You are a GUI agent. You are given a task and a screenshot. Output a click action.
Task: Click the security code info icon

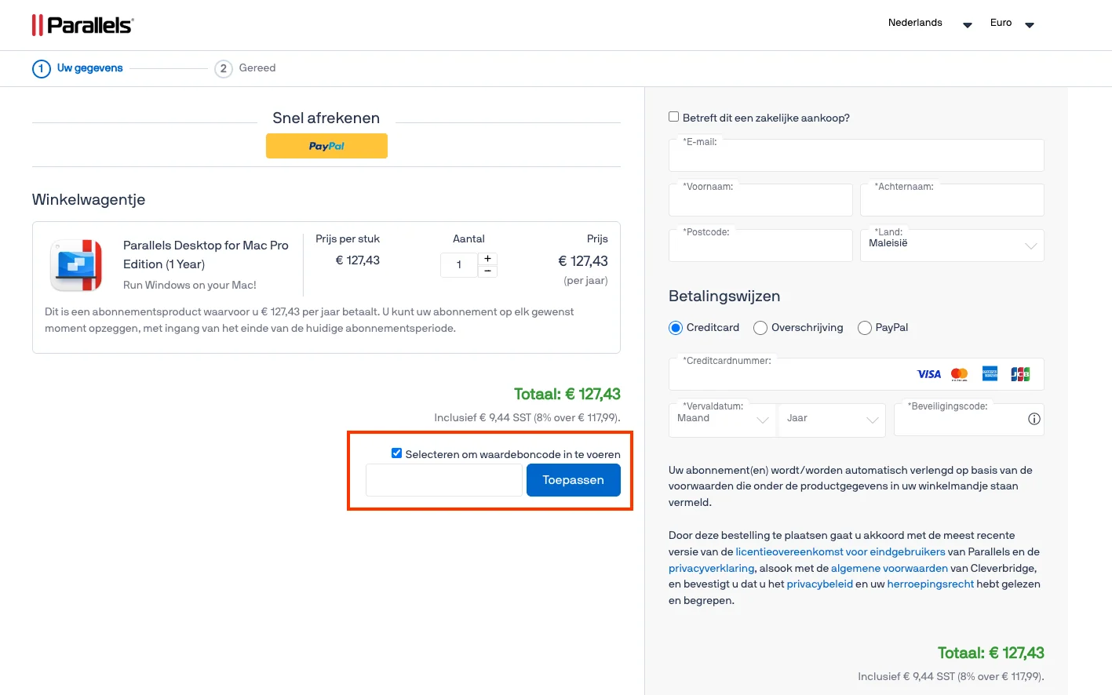(1034, 419)
